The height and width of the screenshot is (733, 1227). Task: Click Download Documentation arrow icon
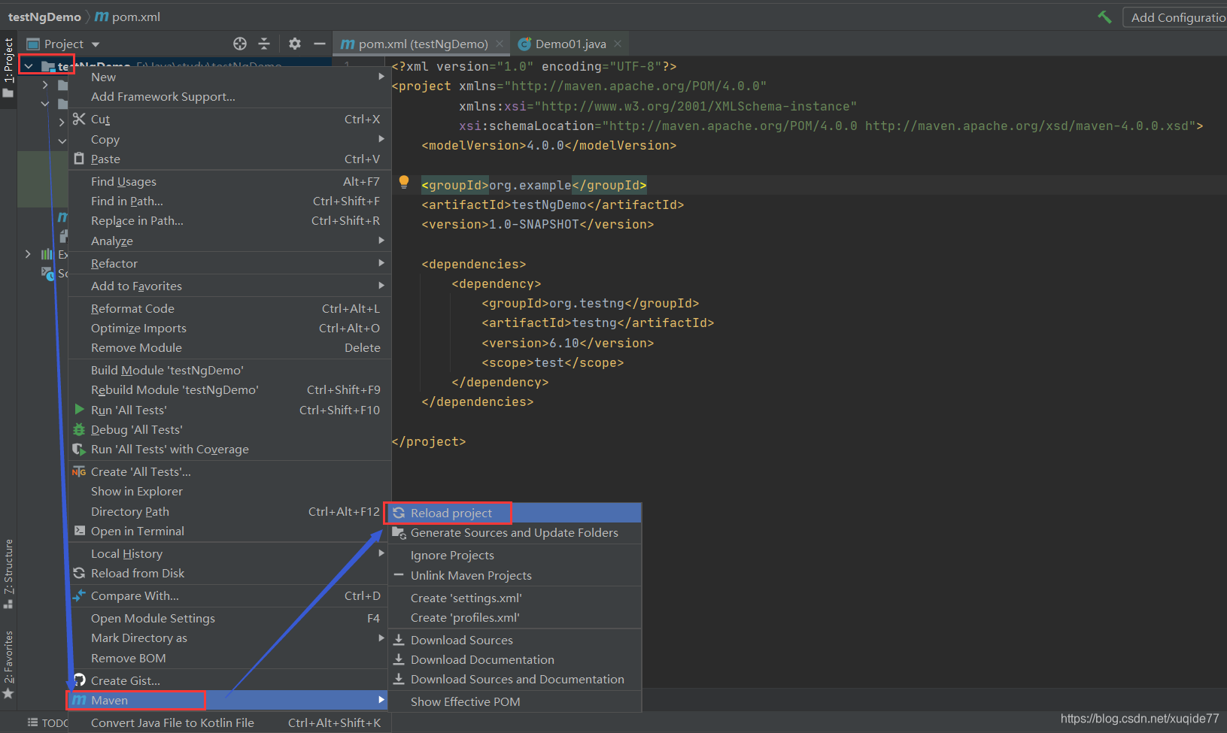(399, 659)
